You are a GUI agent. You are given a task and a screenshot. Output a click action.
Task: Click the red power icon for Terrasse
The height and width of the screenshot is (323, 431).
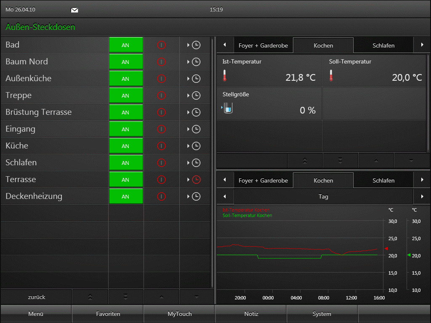click(x=161, y=180)
